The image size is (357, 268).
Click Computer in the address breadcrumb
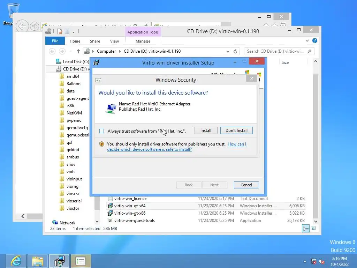pos(106,51)
